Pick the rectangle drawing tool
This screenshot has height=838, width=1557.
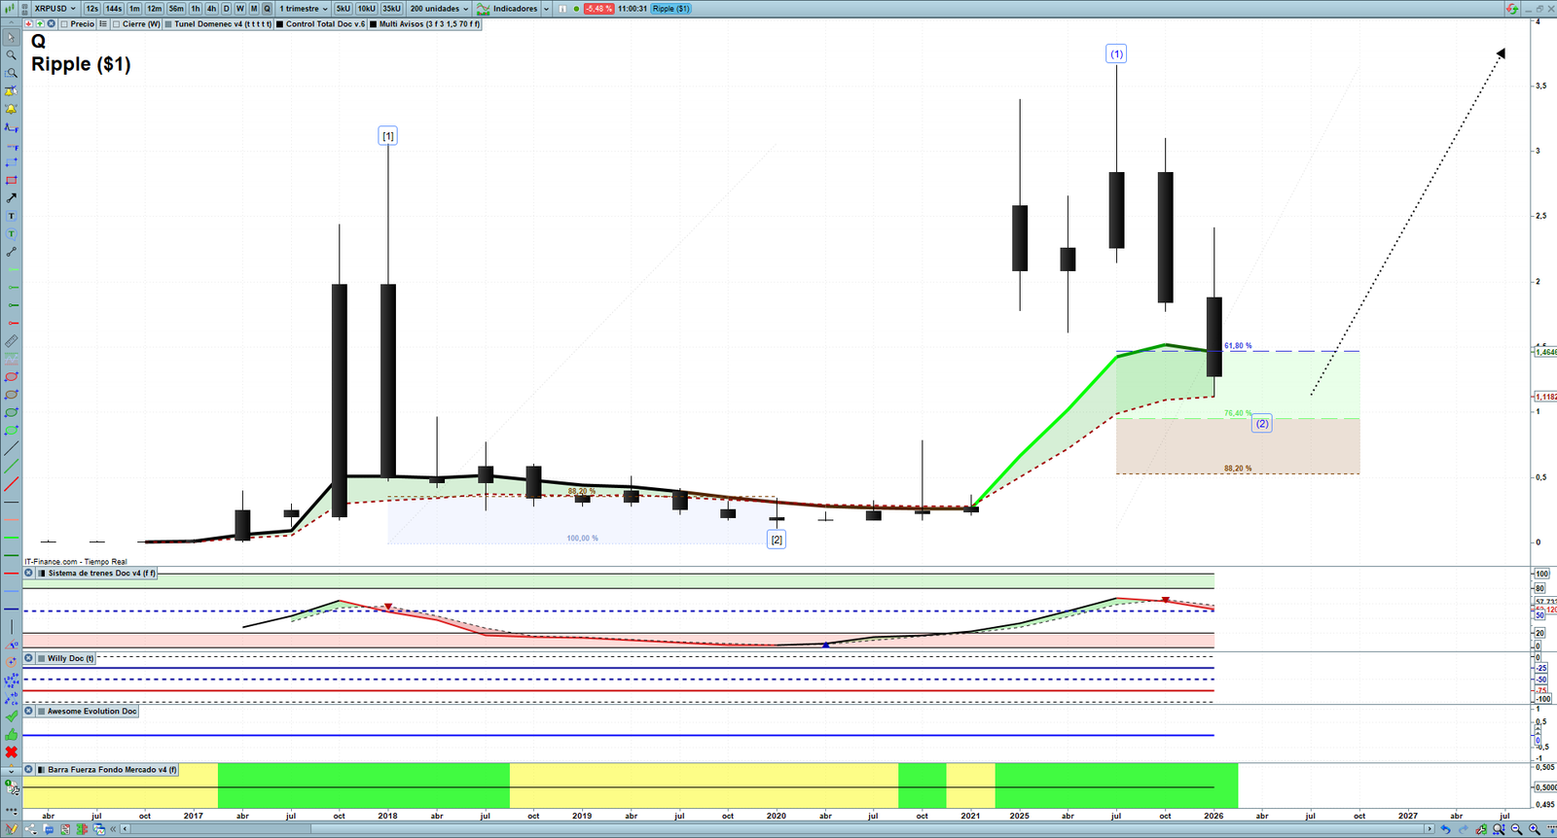(x=11, y=180)
